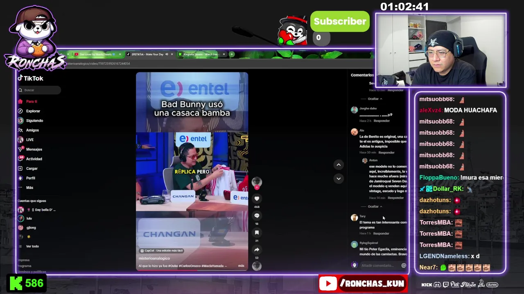The width and height of the screenshot is (524, 294).
Task: Click the @ mention icon in comment box
Action: 404,265
